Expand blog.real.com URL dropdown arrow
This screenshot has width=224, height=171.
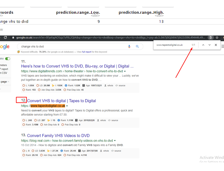pos(115,141)
